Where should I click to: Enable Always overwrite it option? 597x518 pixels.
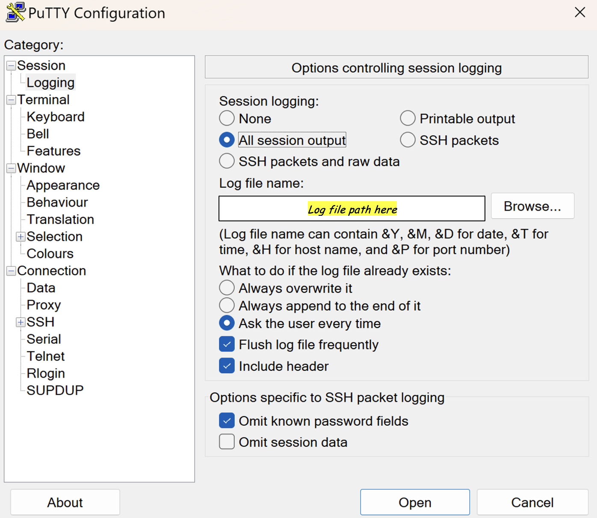coord(227,288)
